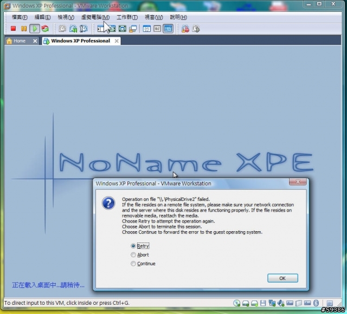Select the Abort radio option
Screen dimensions: 347x314
tap(140, 255)
